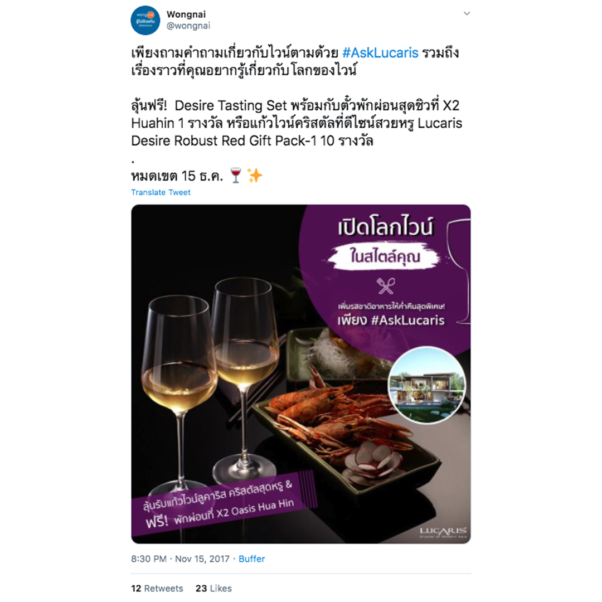Click the #AskLucaris text inside the image
Viewport: 602px width, 602px height.
tap(407, 321)
